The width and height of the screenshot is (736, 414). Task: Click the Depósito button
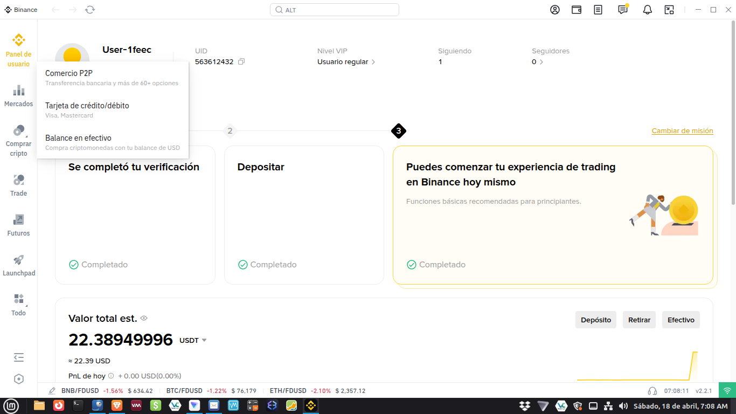point(596,320)
